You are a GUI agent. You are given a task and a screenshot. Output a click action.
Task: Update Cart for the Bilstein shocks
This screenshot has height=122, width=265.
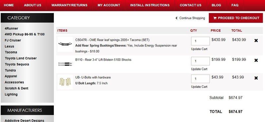199,69
